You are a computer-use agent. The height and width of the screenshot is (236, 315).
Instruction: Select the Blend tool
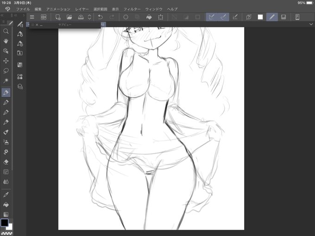6,182
